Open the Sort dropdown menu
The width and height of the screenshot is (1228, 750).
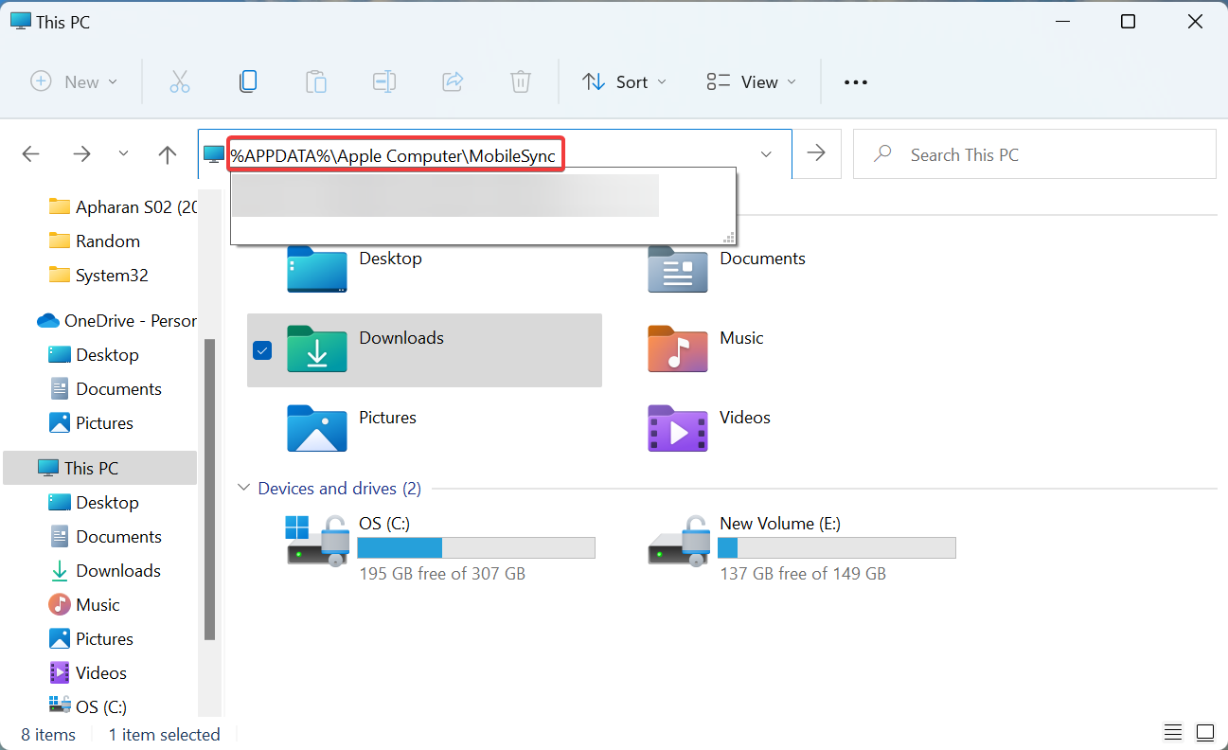point(624,81)
